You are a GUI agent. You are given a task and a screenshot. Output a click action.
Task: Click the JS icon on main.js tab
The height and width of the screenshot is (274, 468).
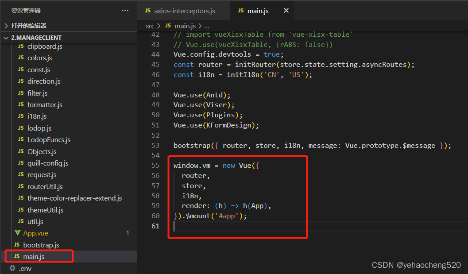(x=241, y=11)
